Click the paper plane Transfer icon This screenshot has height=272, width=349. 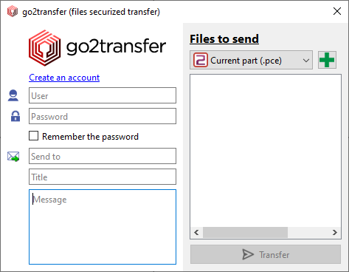pos(248,254)
